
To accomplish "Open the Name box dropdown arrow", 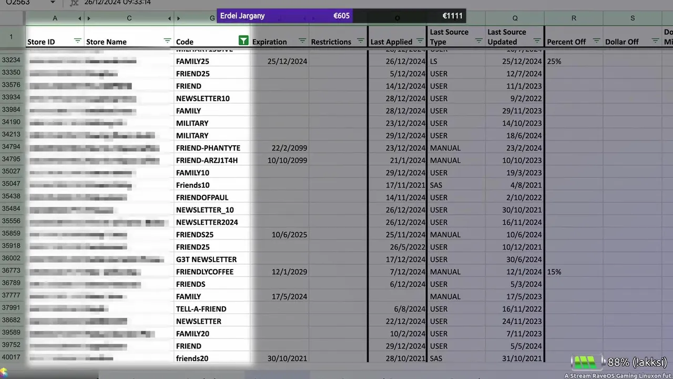I will tap(52, 3).
